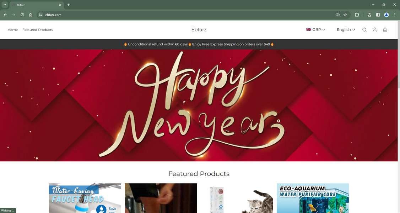This screenshot has height=213, width=400.
Task: Open the Chrome Labs flask icon
Action: pos(369,15)
